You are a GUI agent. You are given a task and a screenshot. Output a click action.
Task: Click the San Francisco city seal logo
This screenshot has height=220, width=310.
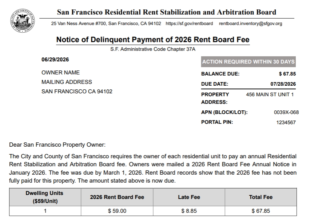tap(23, 21)
